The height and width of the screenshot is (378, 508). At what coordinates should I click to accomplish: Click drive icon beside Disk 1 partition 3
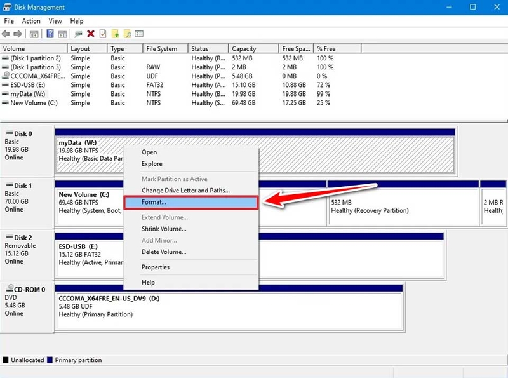click(5, 67)
